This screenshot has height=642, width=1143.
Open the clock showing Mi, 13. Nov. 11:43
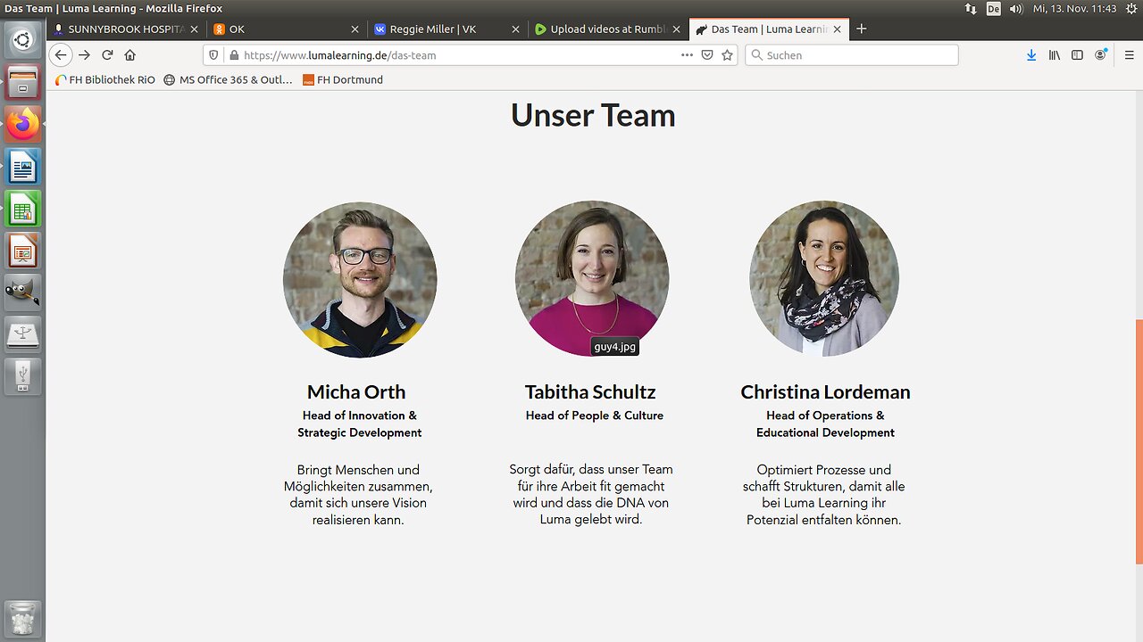pyautogui.click(x=1074, y=8)
